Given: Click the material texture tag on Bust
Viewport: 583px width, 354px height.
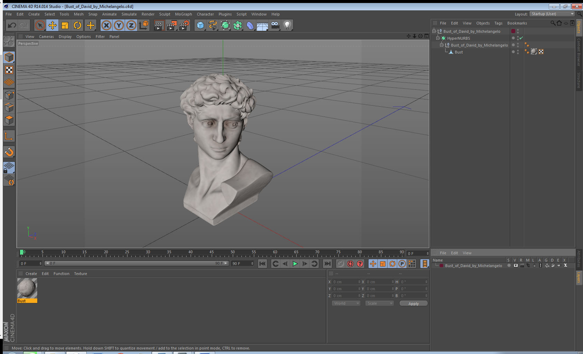Looking at the screenshot, I should 534,52.
